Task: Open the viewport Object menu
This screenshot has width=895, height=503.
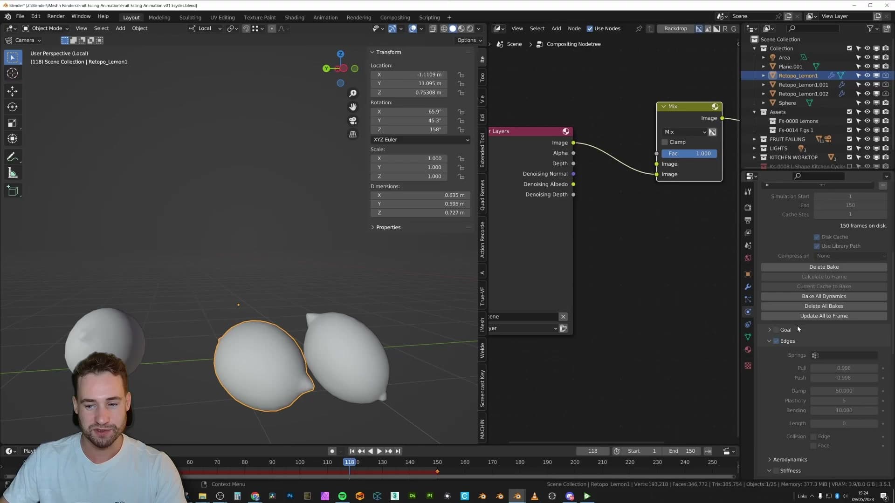Action: (139, 28)
